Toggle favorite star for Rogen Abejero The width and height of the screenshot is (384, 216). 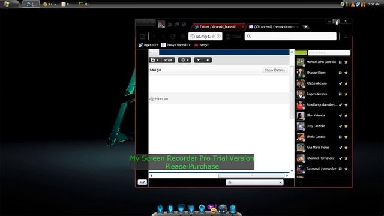click(x=346, y=94)
